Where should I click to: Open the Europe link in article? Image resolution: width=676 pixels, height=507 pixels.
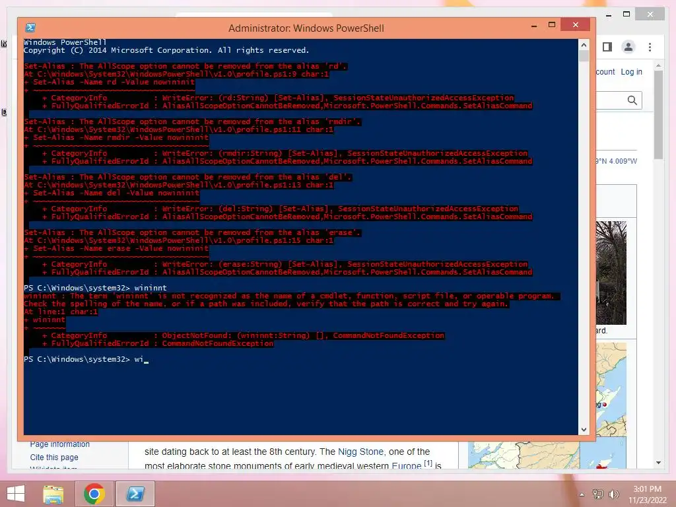(x=407, y=465)
